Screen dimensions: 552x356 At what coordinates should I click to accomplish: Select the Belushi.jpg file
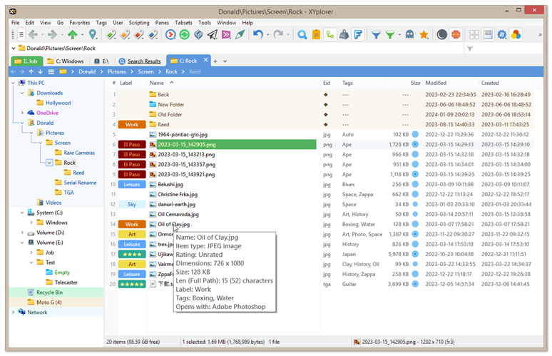point(173,183)
